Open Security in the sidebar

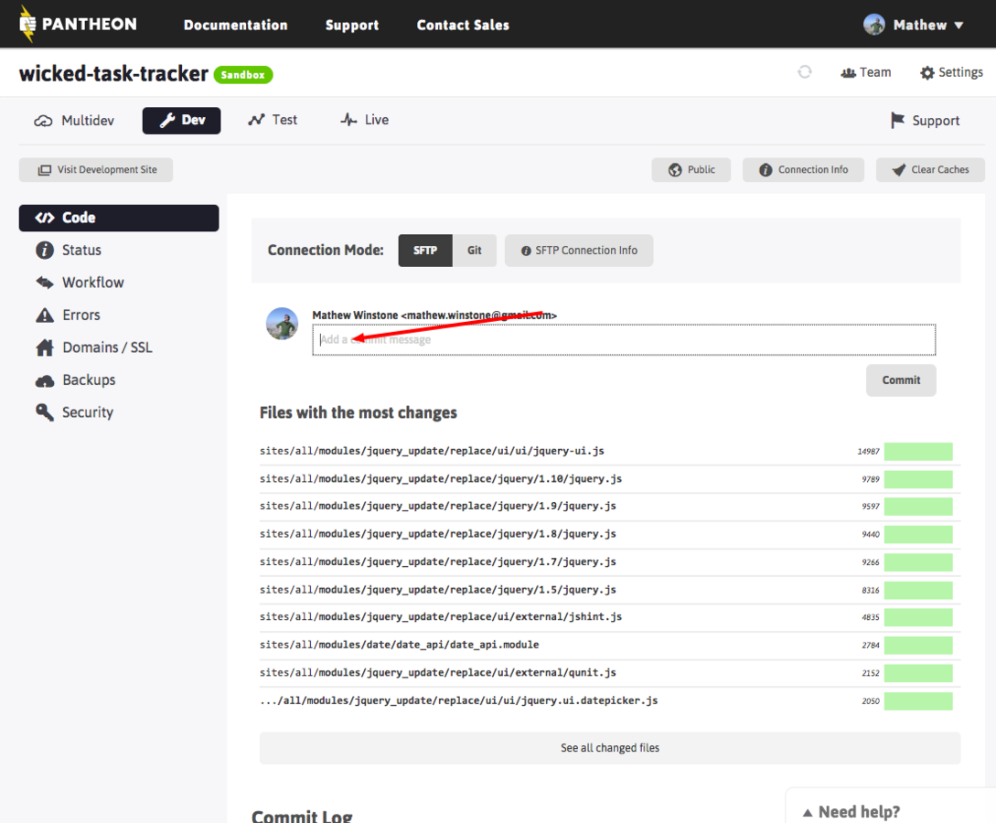point(119,412)
